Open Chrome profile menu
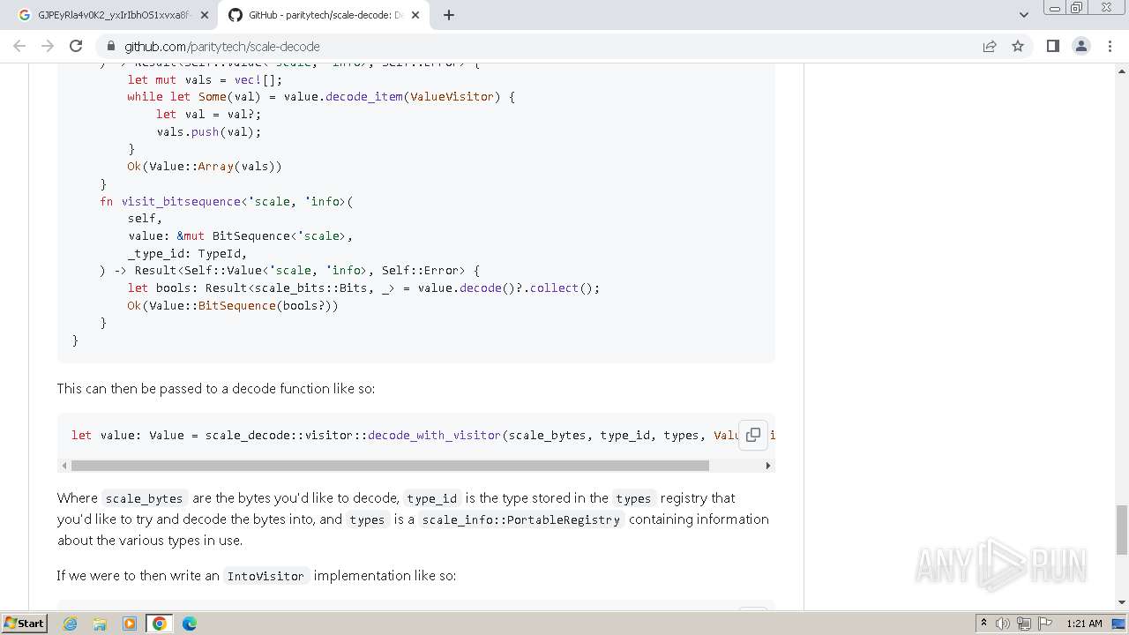 (x=1080, y=46)
